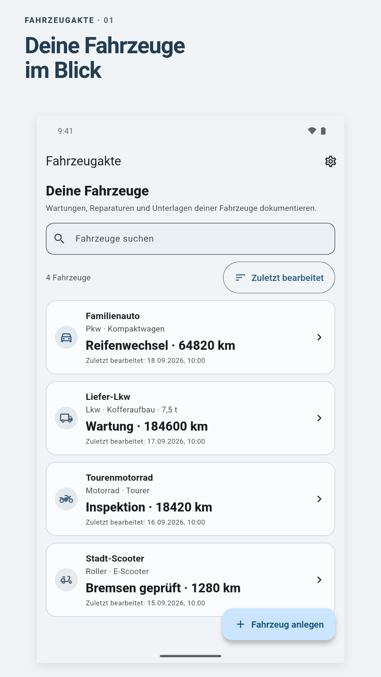Viewport: 381px width, 677px height.
Task: Click the Lkw · Kofferaufbau · 7,5 t subtitle
Action: pyautogui.click(x=132, y=410)
